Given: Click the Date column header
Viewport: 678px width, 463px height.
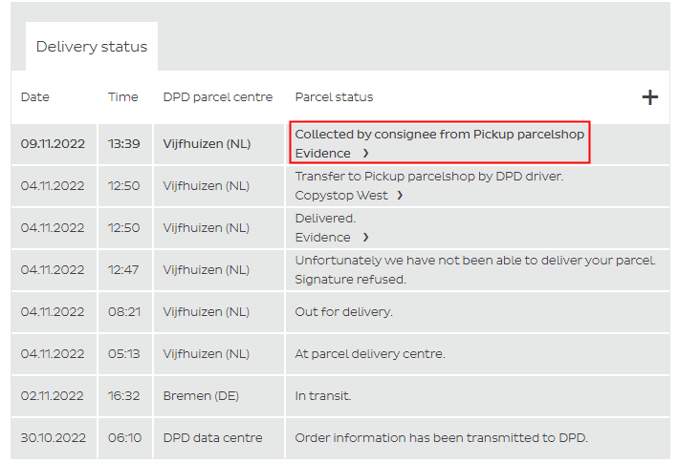Looking at the screenshot, I should tap(35, 97).
